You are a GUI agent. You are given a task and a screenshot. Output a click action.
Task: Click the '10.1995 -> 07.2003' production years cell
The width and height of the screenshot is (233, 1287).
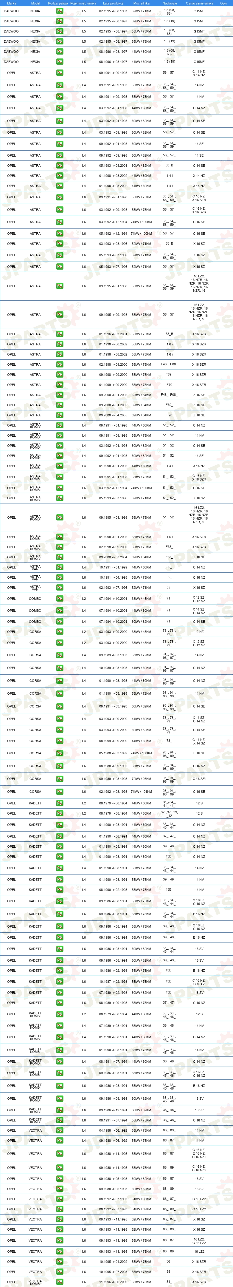[113, 1271]
